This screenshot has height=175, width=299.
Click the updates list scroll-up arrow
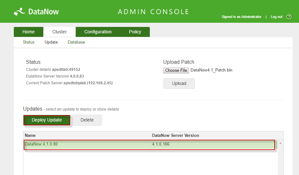click(280, 143)
